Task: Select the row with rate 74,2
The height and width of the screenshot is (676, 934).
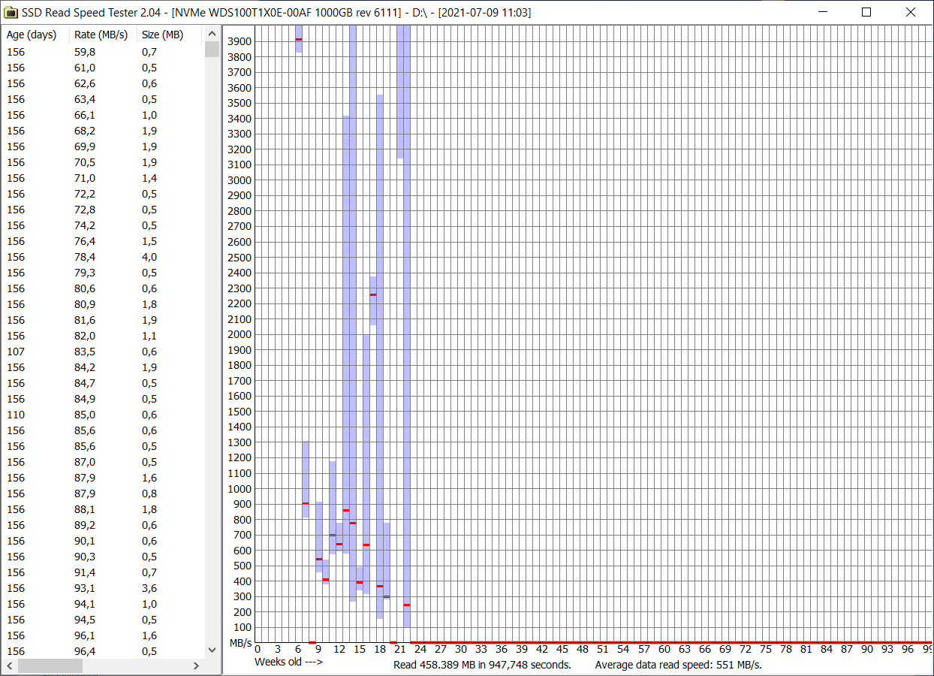Action: [103, 225]
